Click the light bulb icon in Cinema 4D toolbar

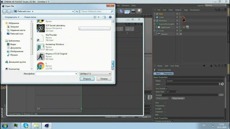point(139,11)
